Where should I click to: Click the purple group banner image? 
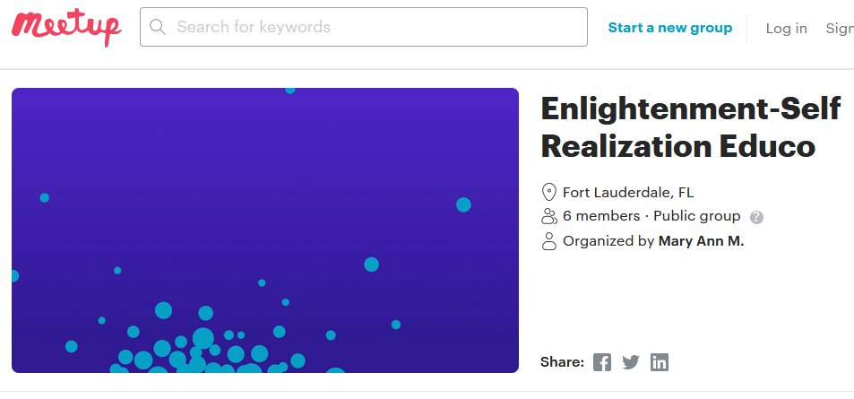coord(265,230)
